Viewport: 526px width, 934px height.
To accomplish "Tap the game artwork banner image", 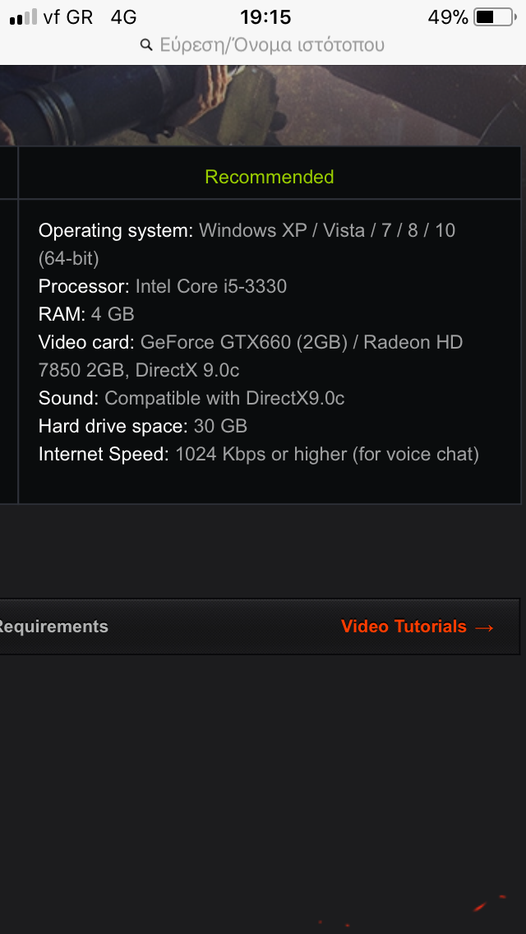I will (x=263, y=105).
